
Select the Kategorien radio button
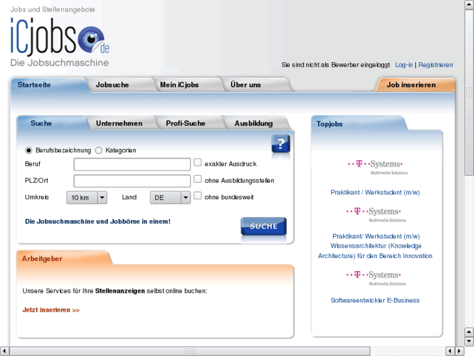98,150
